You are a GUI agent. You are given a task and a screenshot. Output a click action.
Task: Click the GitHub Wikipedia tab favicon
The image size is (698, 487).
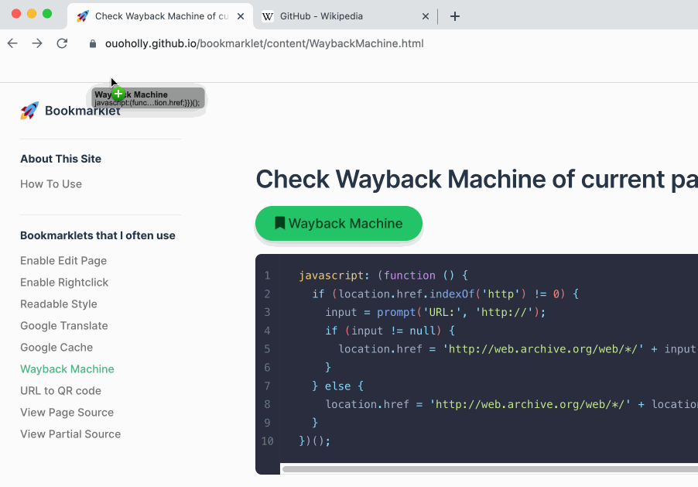267,15
